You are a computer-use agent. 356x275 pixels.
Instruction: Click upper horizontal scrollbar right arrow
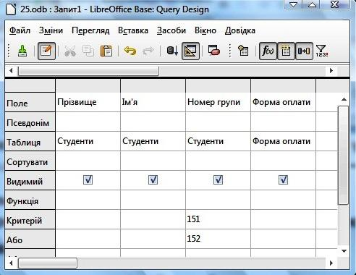(331, 71)
